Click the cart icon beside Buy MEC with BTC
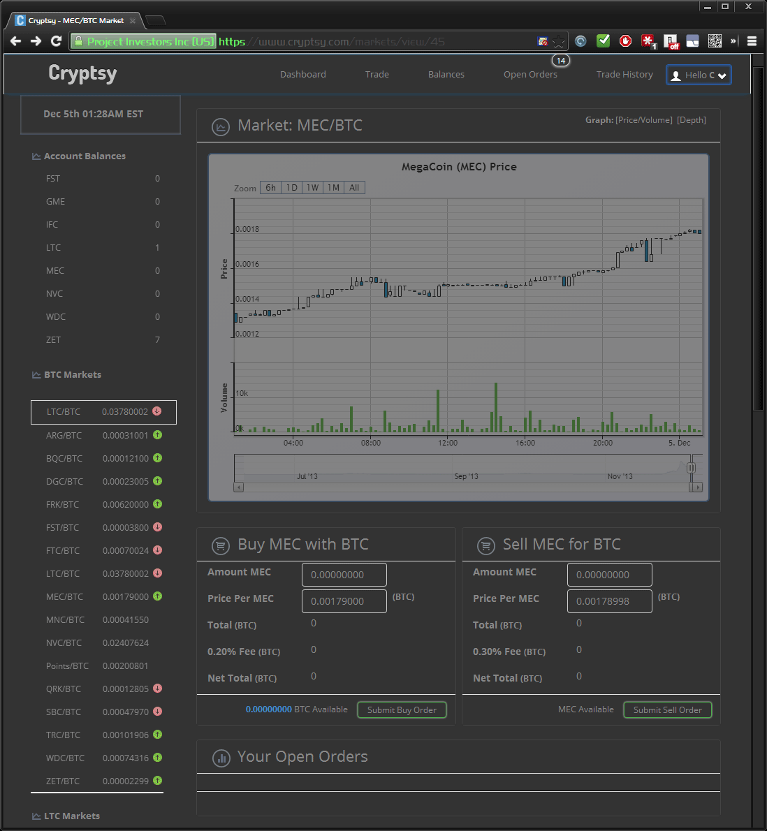 tap(221, 545)
